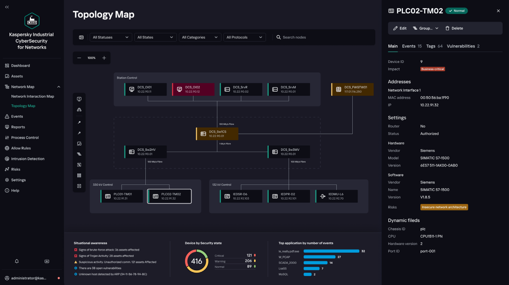This screenshot has width=509, height=285.
Task: Switch to the Vulnerabilities tab
Action: [463, 46]
